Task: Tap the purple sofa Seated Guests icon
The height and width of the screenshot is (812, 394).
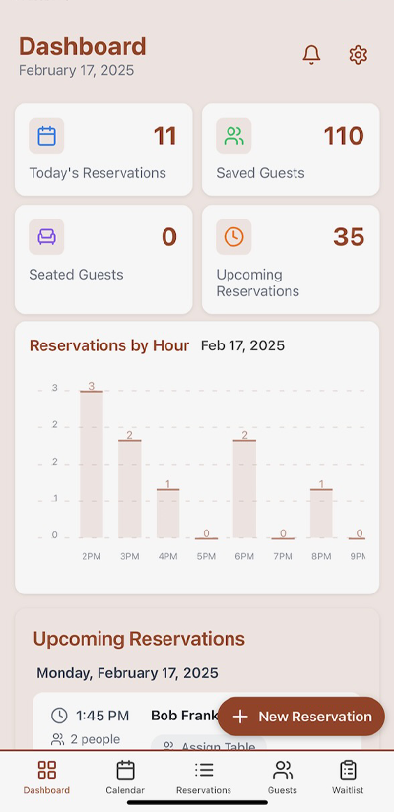Action: [46, 236]
